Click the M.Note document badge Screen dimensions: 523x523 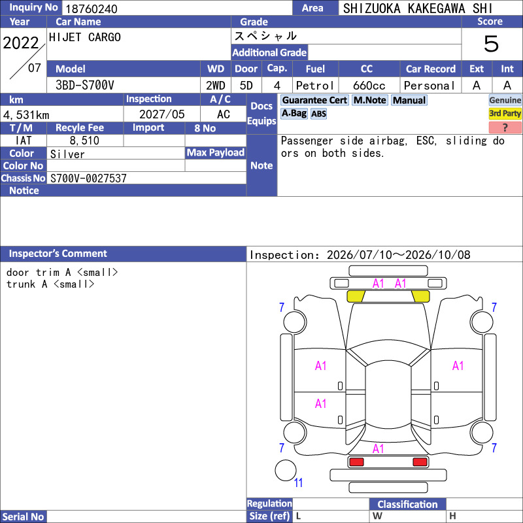tap(370, 100)
